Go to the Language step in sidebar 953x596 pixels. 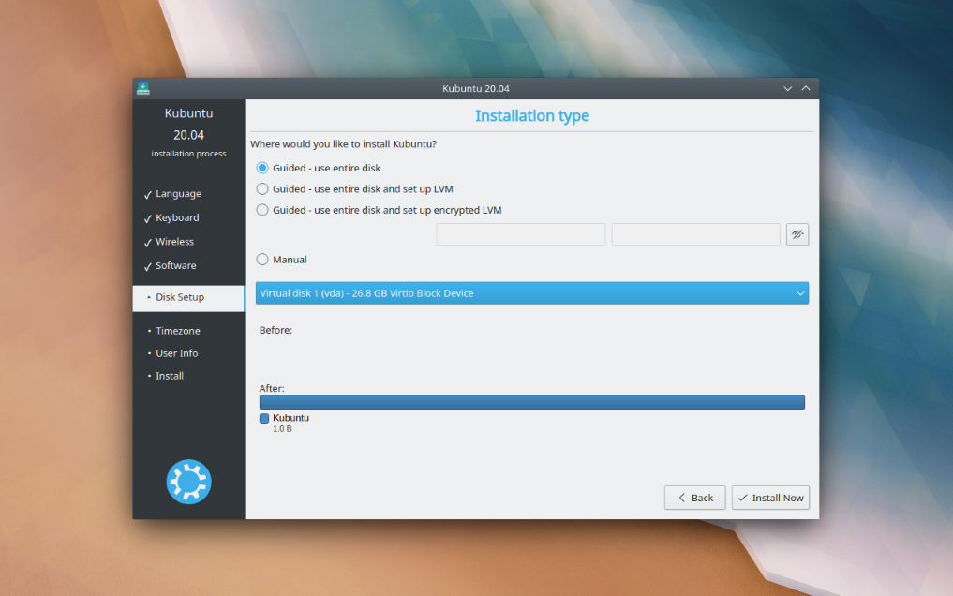[x=178, y=194]
